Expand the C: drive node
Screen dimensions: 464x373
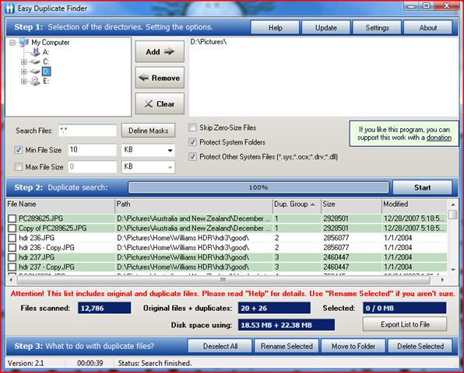[x=24, y=62]
